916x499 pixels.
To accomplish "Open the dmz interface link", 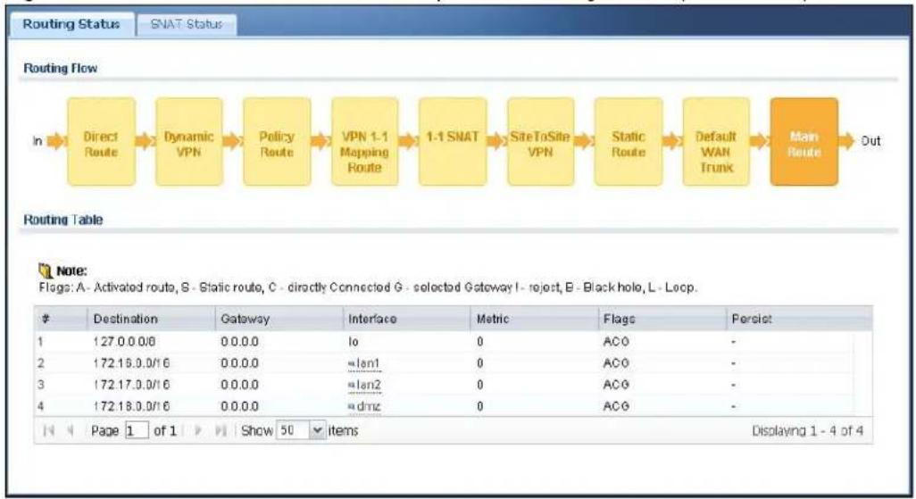I will 369,407.
